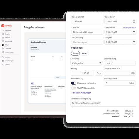
Task: Click the Lieferdatum date field
Action: pos(120,32)
